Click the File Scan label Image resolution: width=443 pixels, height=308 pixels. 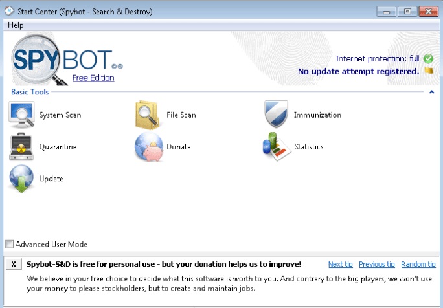click(181, 115)
